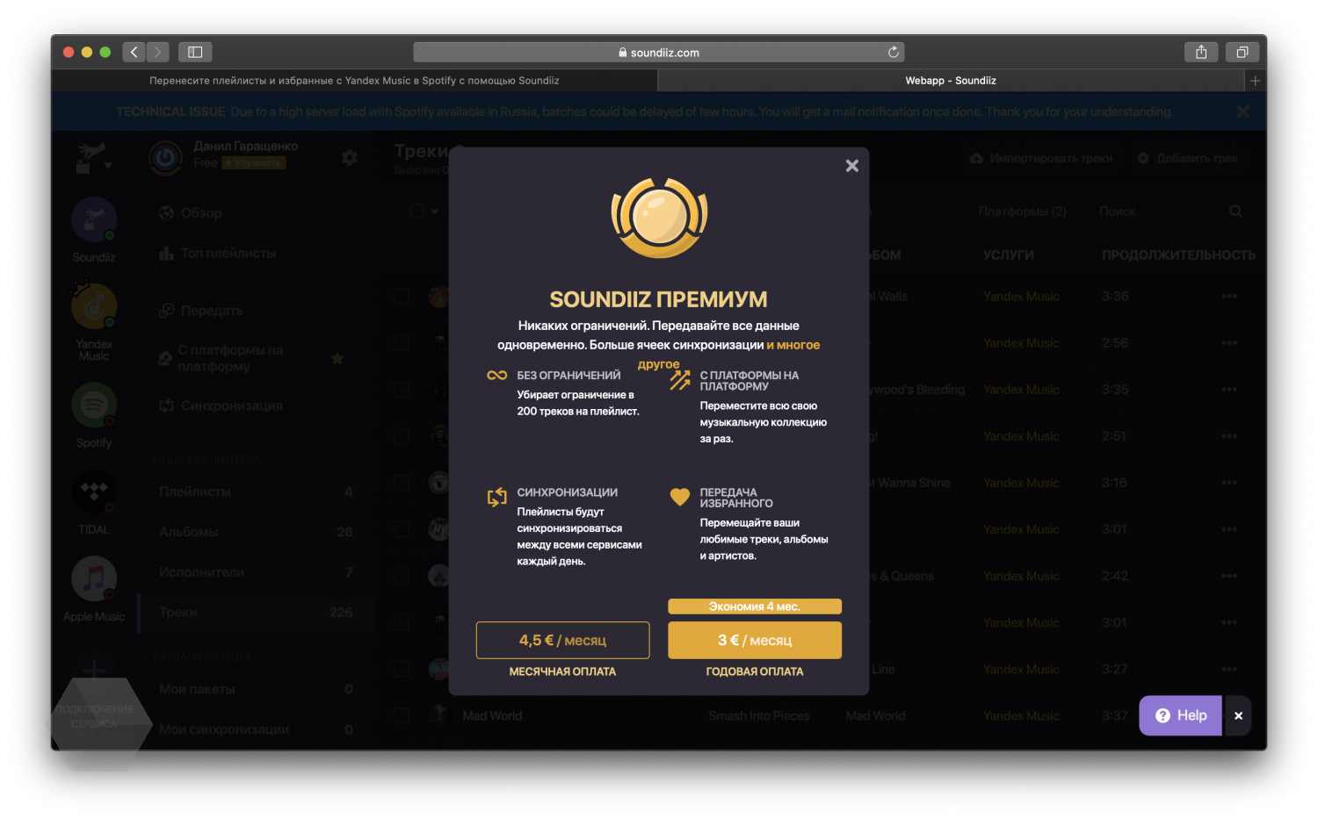Click the Smash Into Pieces artist name
Screen dimensions: 1318x818
click(x=759, y=715)
